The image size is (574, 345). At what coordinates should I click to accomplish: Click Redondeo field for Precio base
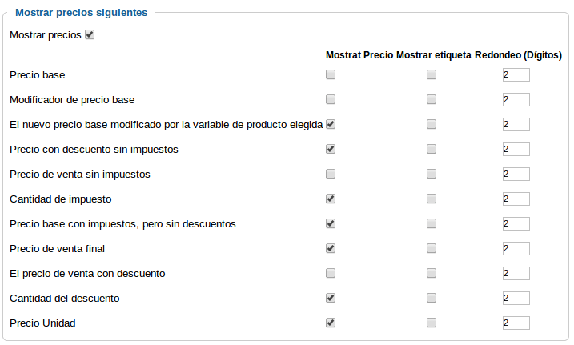tap(516, 75)
